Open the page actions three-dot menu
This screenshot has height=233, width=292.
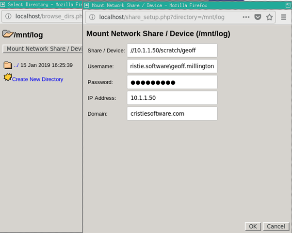(246, 17)
